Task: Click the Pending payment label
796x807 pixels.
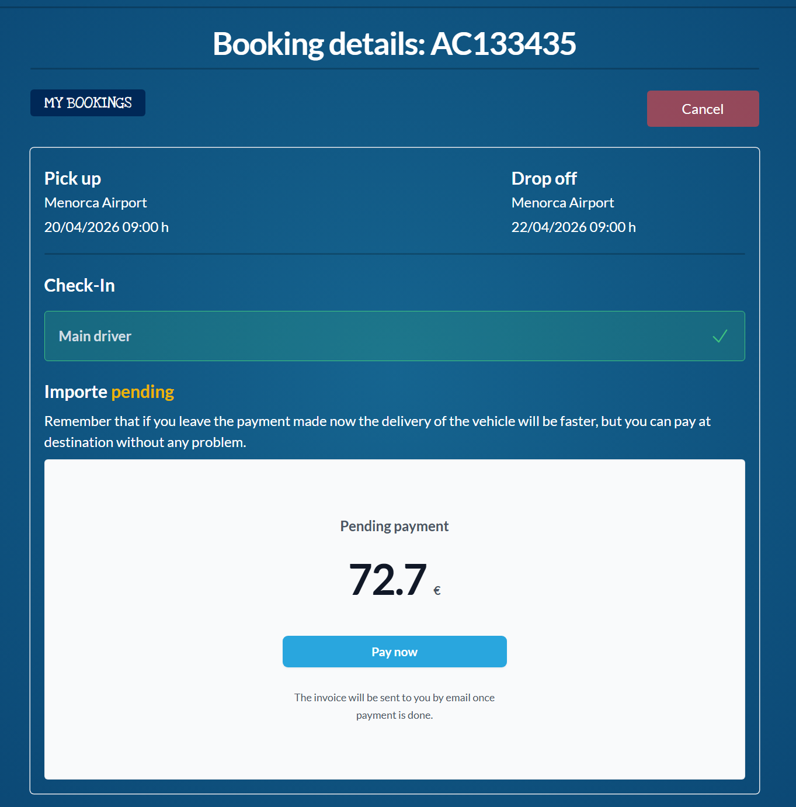Action: pyautogui.click(x=394, y=526)
